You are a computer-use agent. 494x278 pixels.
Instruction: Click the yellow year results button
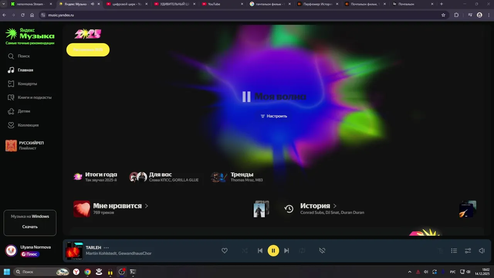click(88, 50)
